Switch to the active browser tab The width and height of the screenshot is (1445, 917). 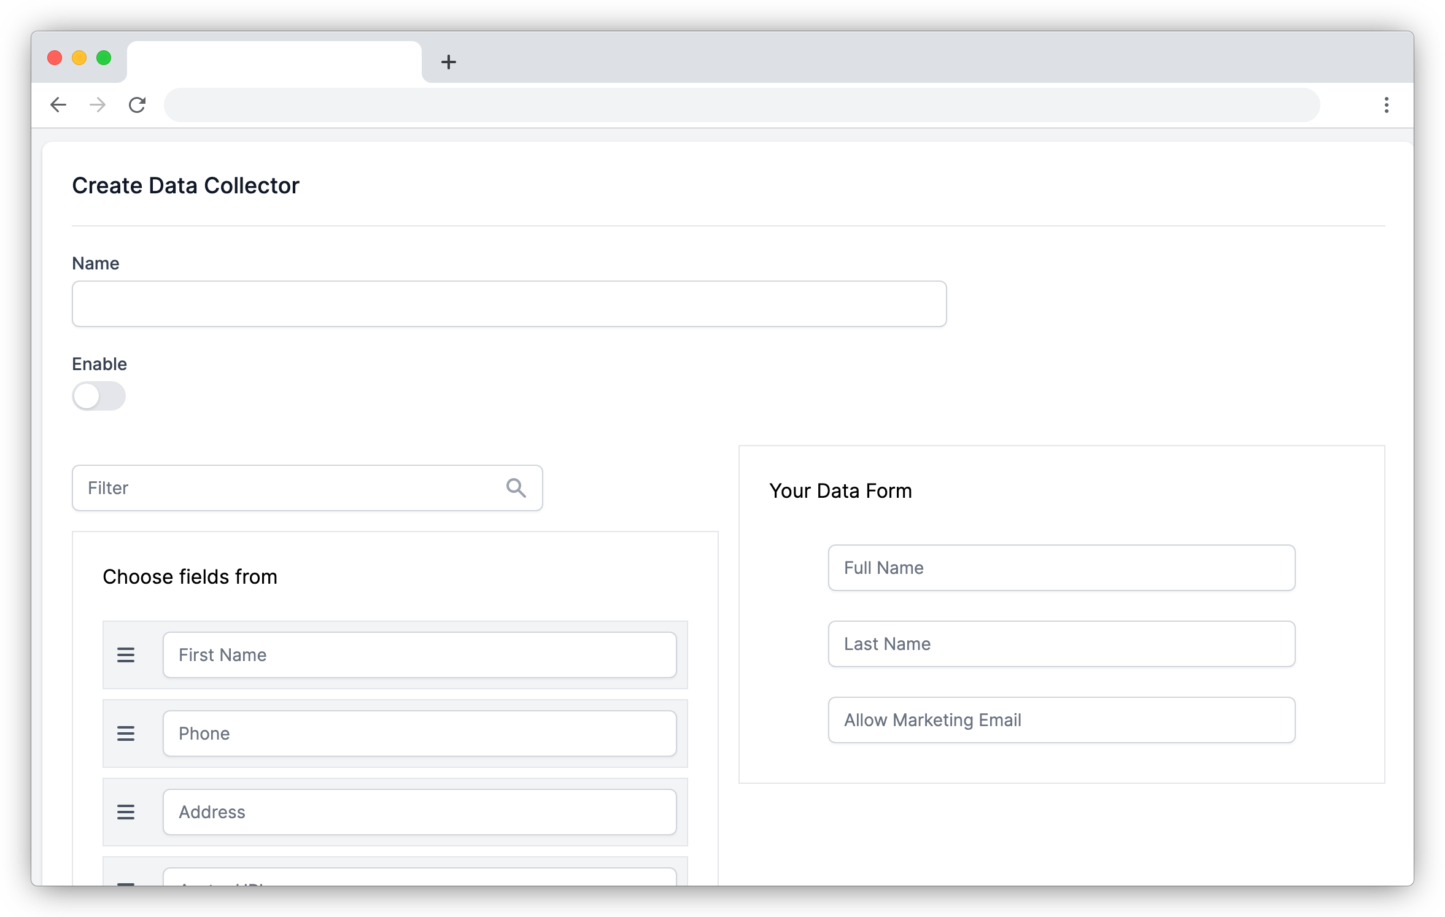pos(274,61)
